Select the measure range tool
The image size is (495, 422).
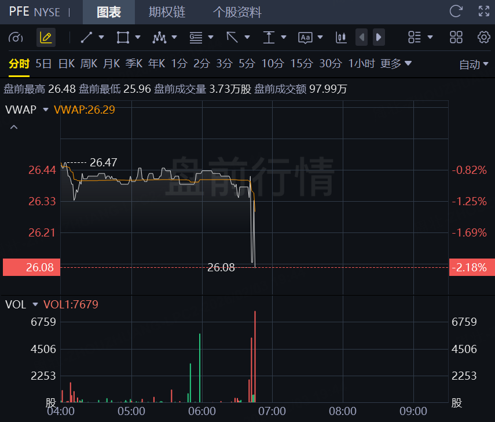click(x=269, y=37)
